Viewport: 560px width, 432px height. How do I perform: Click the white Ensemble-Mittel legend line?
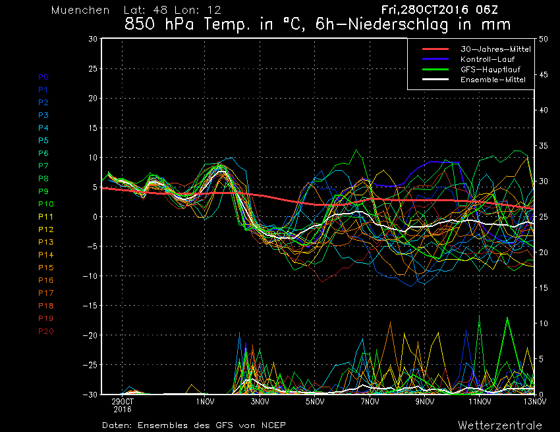pos(435,79)
